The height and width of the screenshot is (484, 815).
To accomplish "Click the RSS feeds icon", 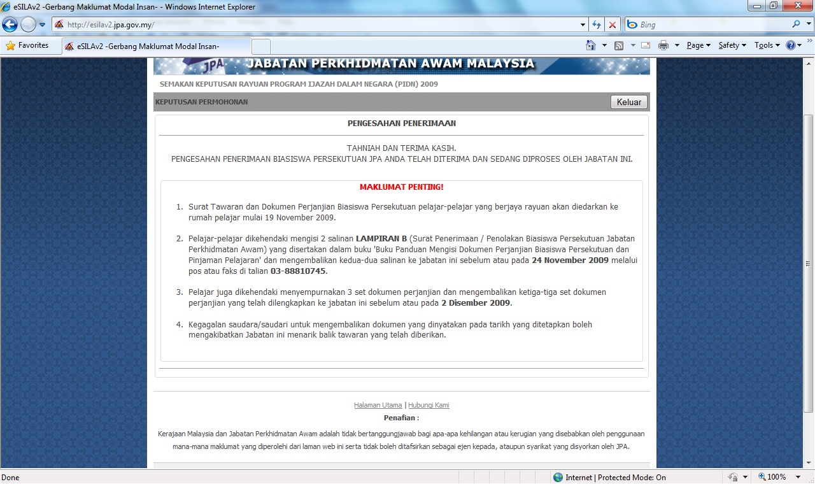I will point(619,45).
